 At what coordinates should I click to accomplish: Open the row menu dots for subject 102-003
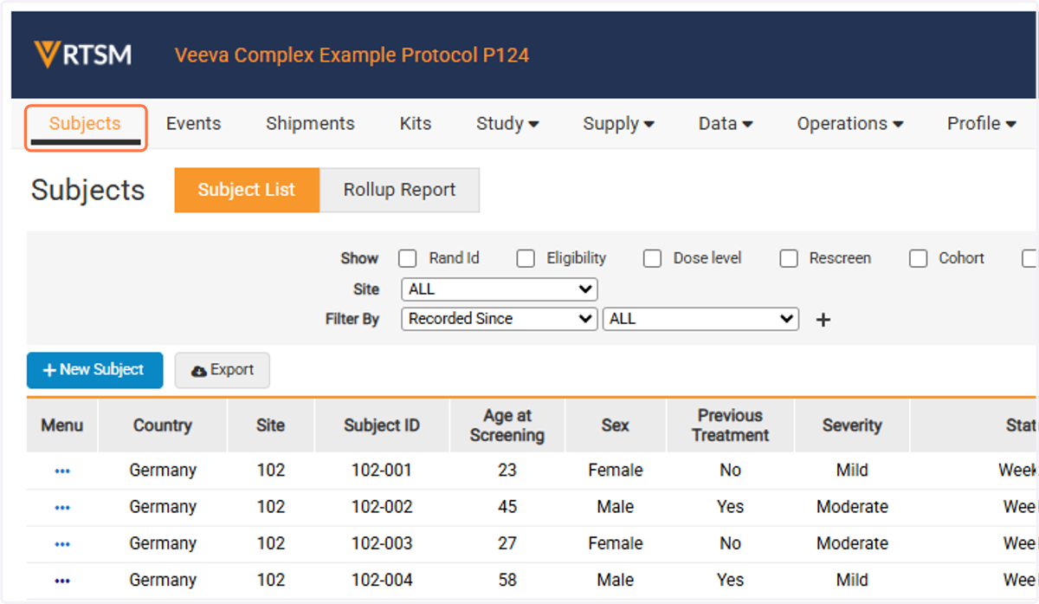[x=62, y=543]
